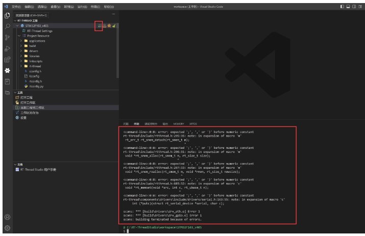Switch to the 输出 panel tab
This screenshot has height=236, width=365.
(165, 124)
